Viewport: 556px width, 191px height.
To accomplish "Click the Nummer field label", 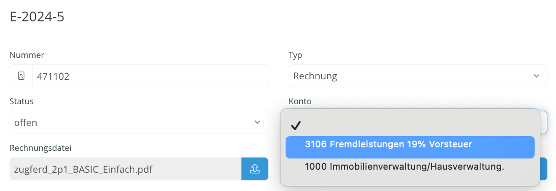I will point(27,55).
